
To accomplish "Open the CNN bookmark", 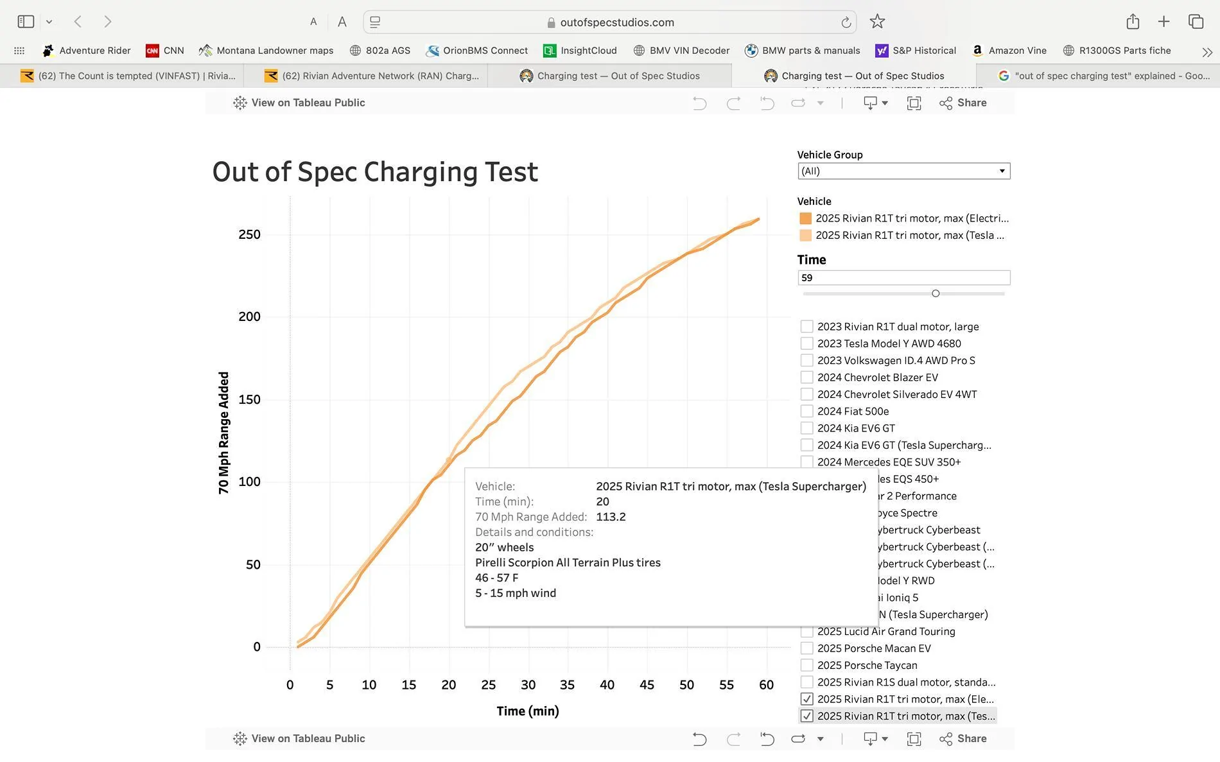I will 165,51.
